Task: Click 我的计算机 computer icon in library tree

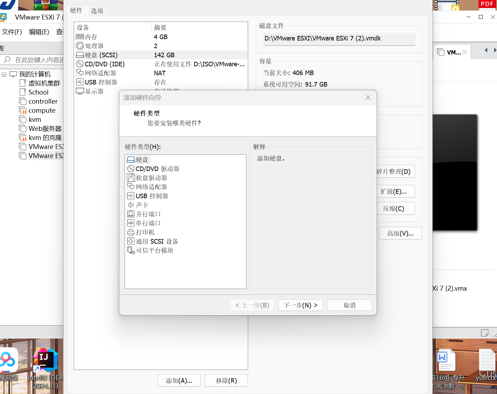Action: 13,74
